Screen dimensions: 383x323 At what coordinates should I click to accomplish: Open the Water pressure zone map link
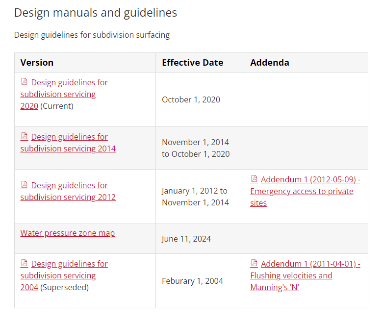[68, 233]
